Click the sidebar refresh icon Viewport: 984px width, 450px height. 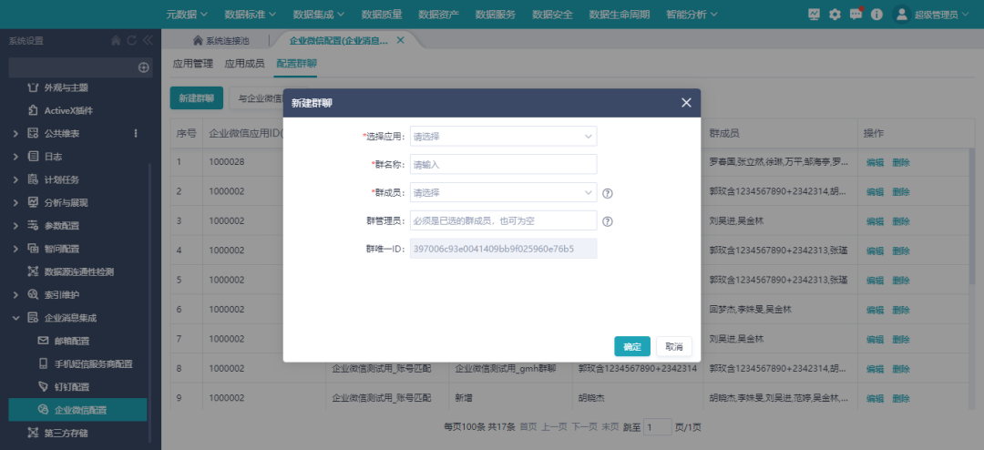pos(131,40)
